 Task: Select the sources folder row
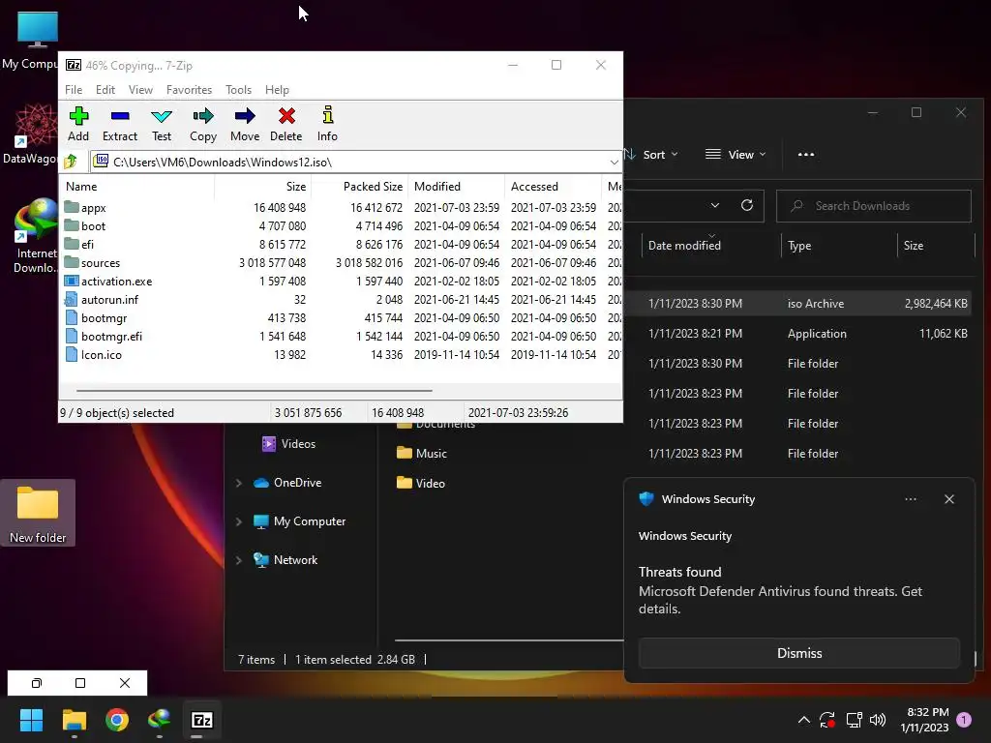(x=342, y=263)
